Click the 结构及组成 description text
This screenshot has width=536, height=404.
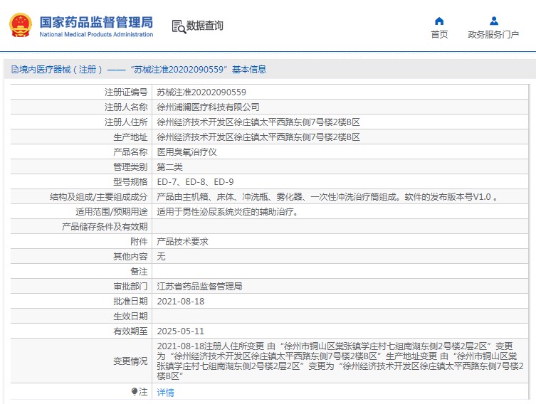(x=327, y=197)
